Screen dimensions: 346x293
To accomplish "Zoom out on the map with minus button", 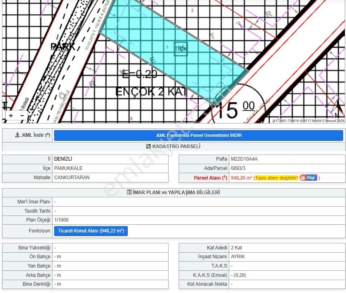I will (22, 116).
